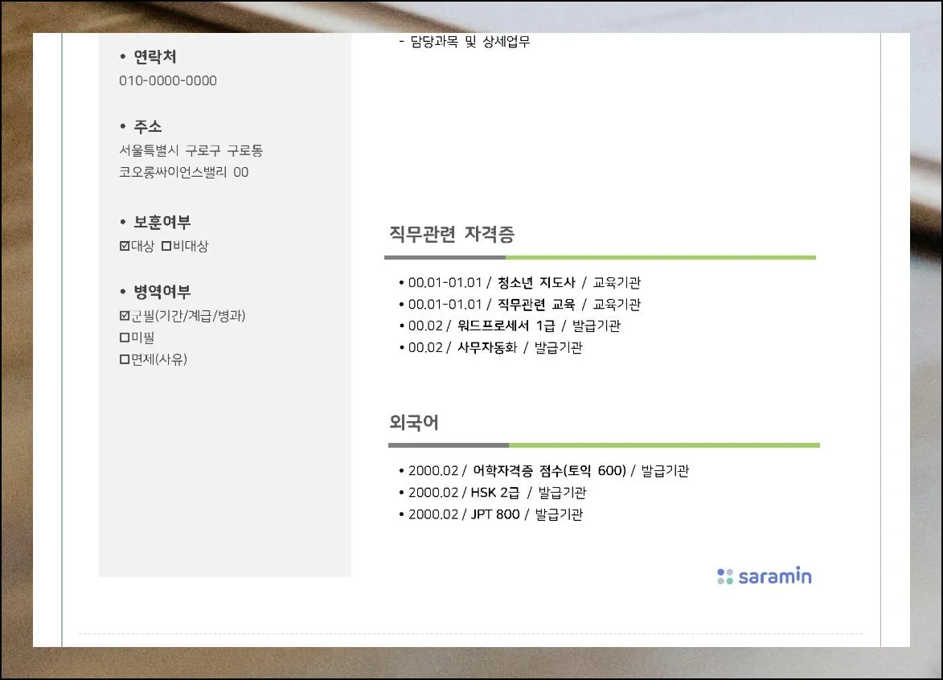Image resolution: width=943 pixels, height=680 pixels.
Task: Select the 직무관련 자격증 section header
Action: 453,235
